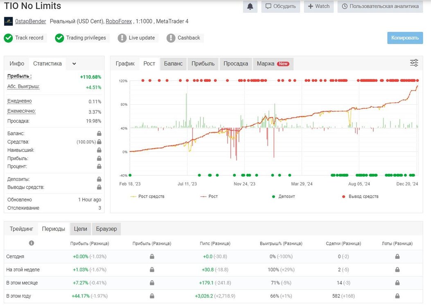Click the 1 Hour ago updated value
The image size is (431, 307).
click(90, 199)
